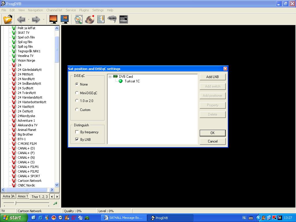Toggle subtitles with the SUBS icon
296x222 pixels.
112,19
